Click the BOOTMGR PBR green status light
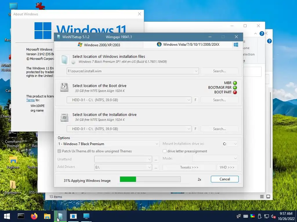Image resolution: width=297 pixels, height=222 pixels. pyautogui.click(x=235, y=88)
